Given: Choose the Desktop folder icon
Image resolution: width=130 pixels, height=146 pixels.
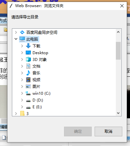Looking at the screenshot, I should point(28,53).
